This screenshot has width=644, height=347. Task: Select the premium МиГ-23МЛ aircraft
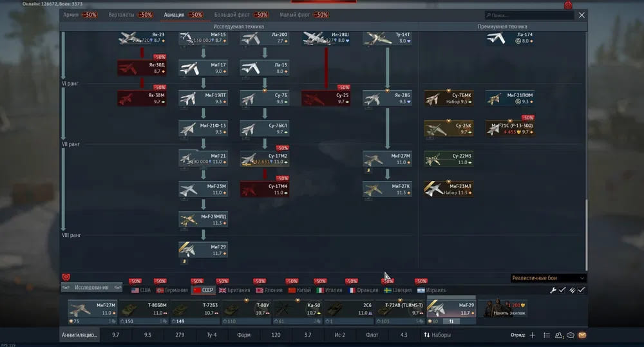point(448,189)
